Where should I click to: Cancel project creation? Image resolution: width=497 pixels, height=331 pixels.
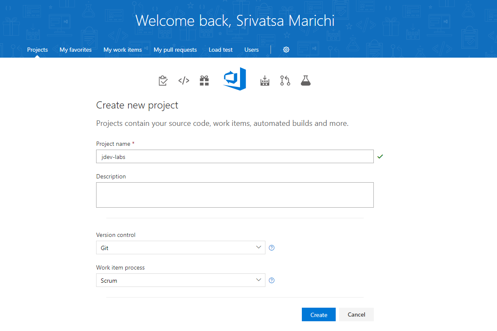(x=356, y=314)
